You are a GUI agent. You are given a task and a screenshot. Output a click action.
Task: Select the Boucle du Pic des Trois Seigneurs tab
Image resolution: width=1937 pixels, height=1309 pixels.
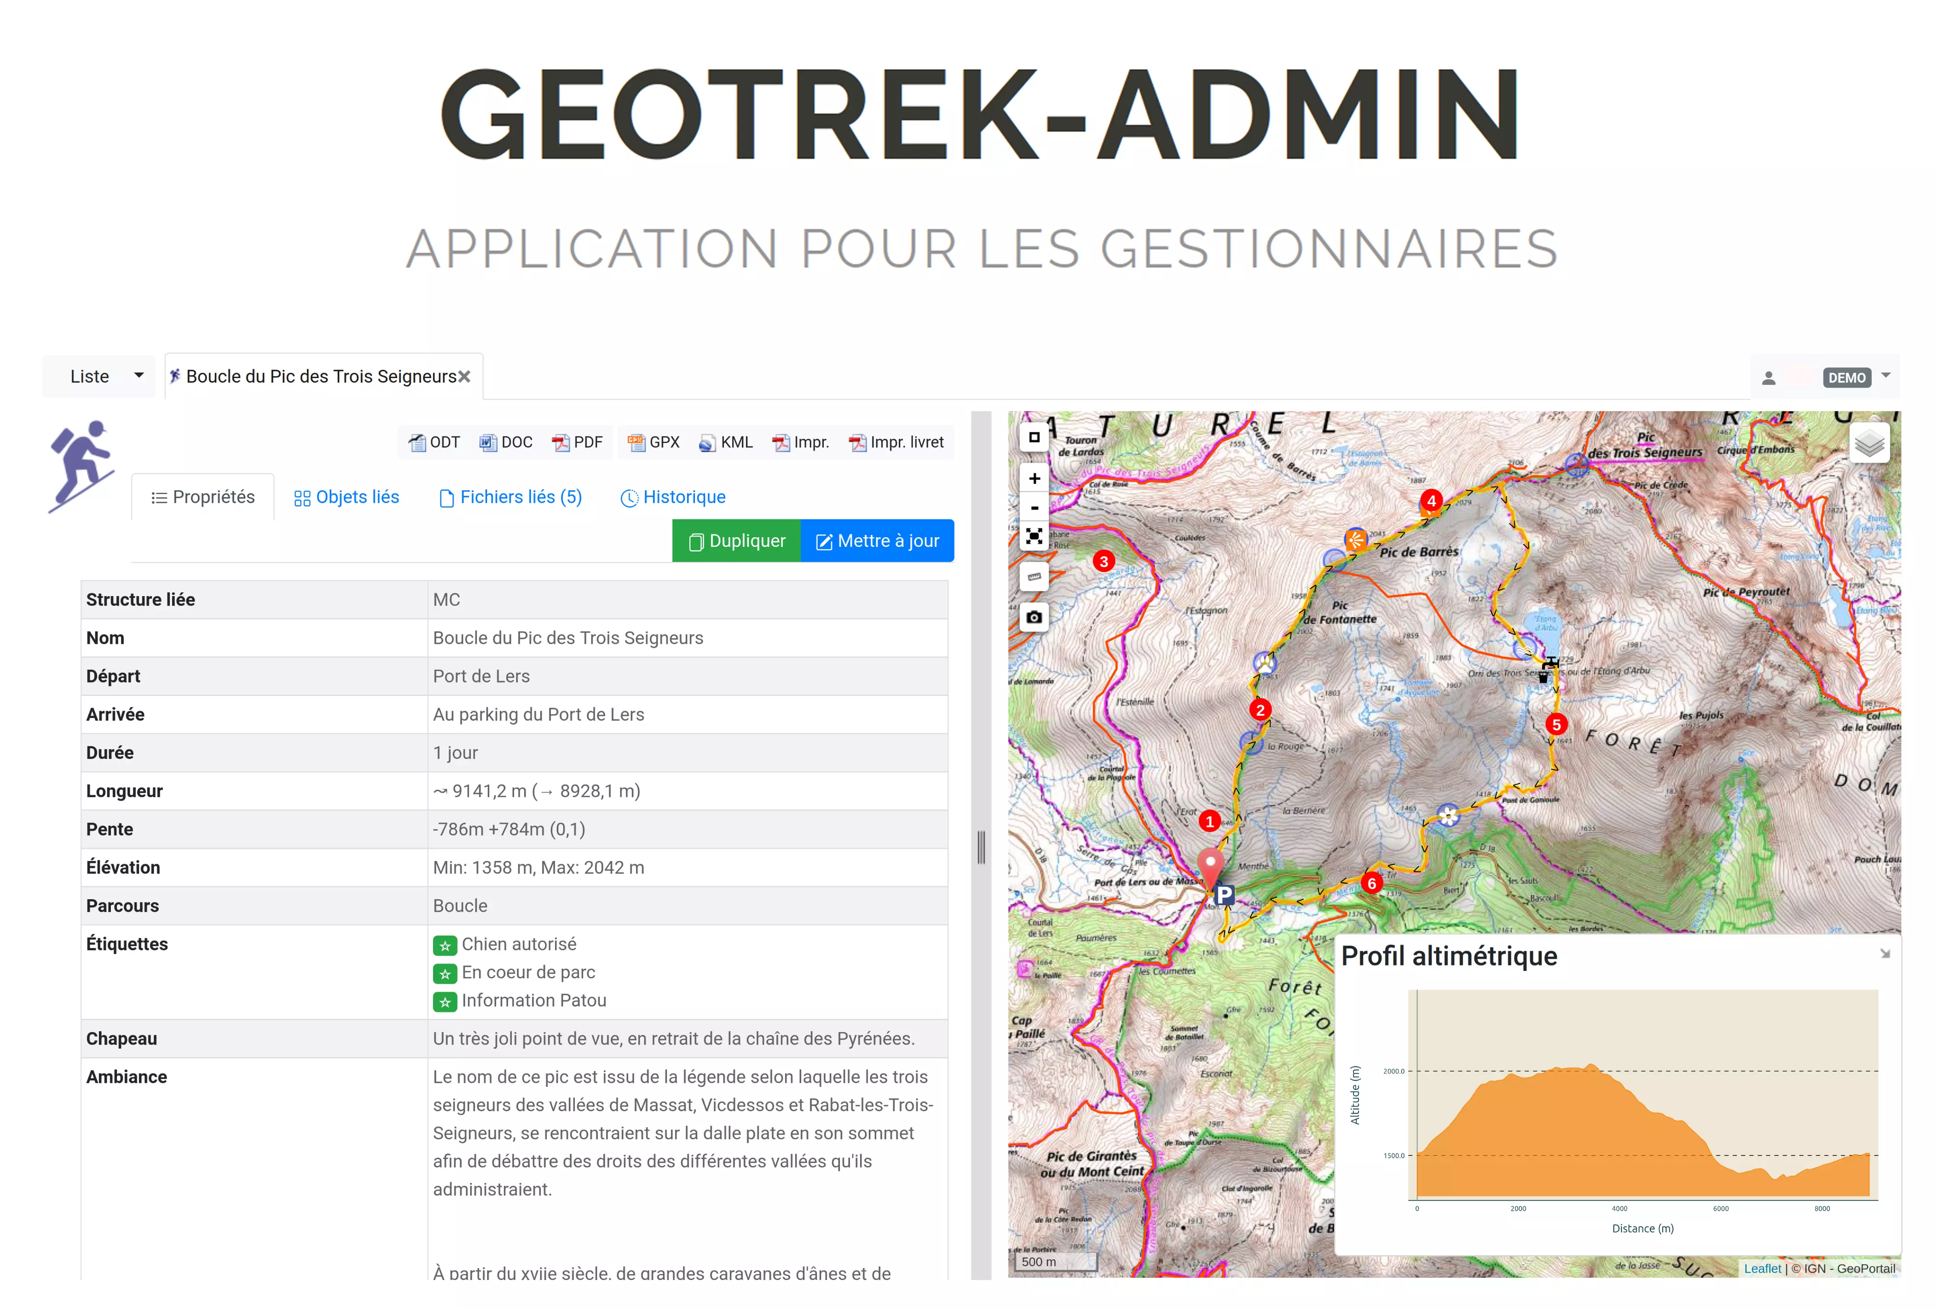[321, 377]
